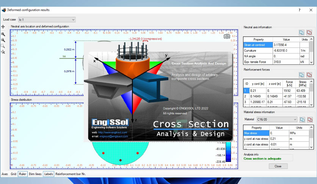The width and height of the screenshot is (317, 184).
Task: Click the zoom extents icon
Action: (x=3, y=52)
